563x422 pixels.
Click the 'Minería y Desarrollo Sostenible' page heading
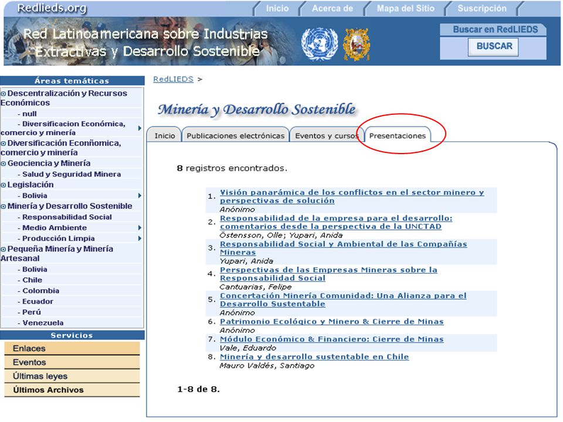257,110
